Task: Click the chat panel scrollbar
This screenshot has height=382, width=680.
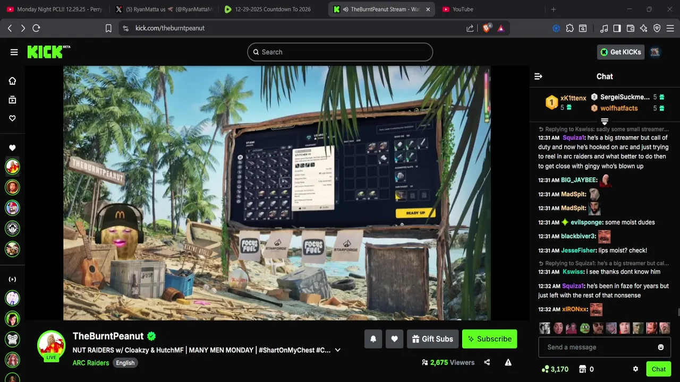Action: pos(678,312)
